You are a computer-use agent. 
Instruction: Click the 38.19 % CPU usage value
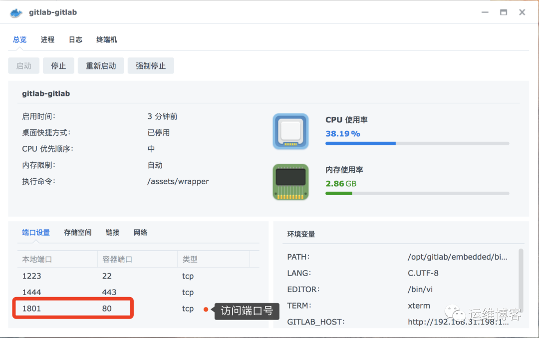(343, 134)
